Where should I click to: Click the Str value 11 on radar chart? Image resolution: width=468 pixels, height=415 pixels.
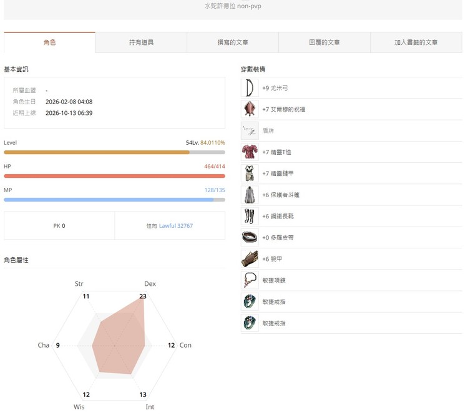tap(86, 296)
